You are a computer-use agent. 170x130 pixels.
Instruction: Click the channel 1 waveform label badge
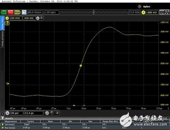click(7, 23)
